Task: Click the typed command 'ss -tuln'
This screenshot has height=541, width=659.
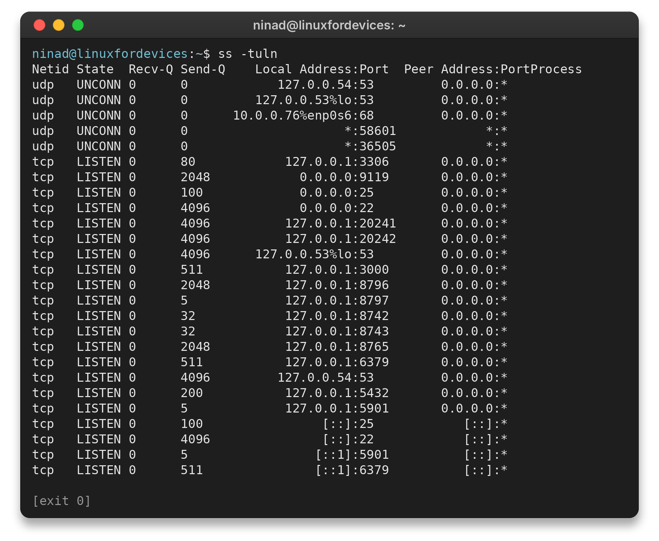Action: pos(248,54)
